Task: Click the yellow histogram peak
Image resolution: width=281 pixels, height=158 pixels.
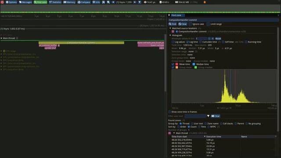Action: [225, 86]
